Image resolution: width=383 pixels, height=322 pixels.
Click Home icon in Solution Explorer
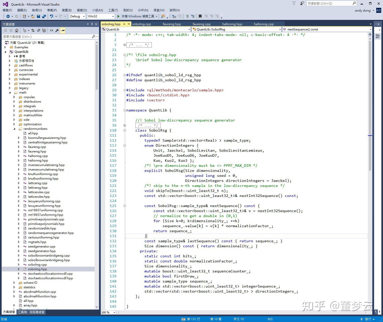[x=17, y=30]
